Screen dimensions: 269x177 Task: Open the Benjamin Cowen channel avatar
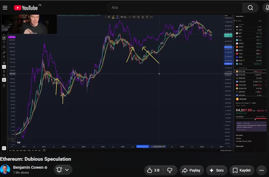[x=5, y=169]
